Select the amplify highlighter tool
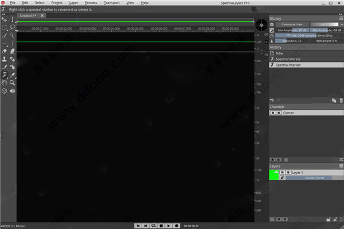The height and width of the screenshot is (229, 344). click(12, 51)
